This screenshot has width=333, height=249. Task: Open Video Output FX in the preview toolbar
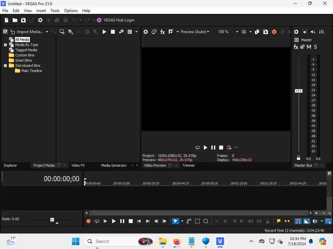coord(163,32)
